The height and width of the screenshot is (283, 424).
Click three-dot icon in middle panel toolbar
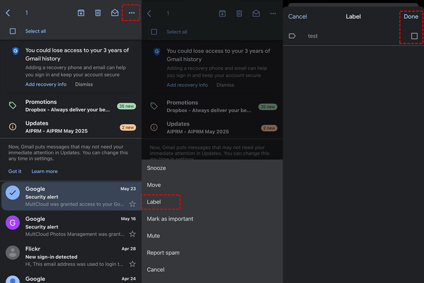click(x=273, y=13)
